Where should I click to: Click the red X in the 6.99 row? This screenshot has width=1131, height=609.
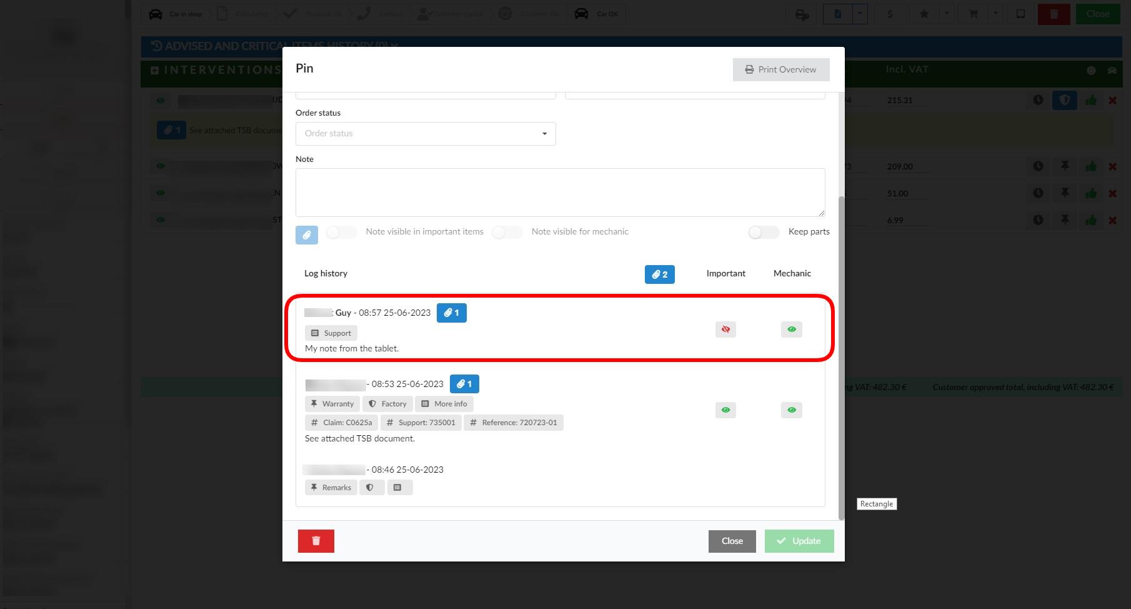(1112, 220)
